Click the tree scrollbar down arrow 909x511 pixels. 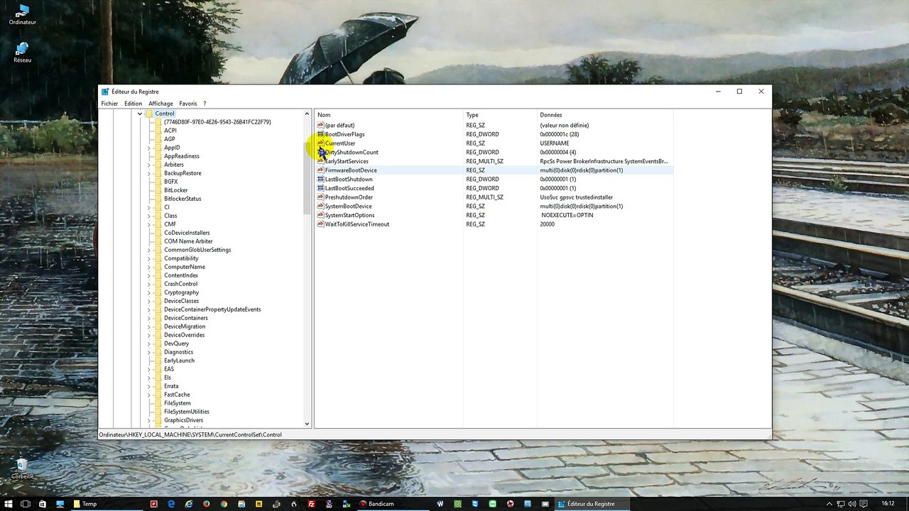(x=307, y=424)
